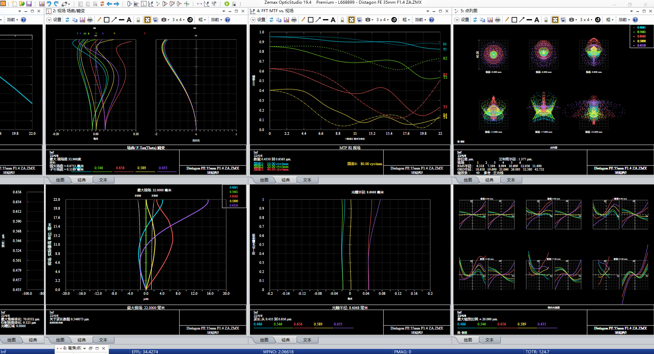This screenshot has height=354, width=654.
Task: Click the green Run play icon
Action: (x=227, y=4)
